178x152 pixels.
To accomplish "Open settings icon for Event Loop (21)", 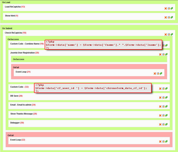I will coord(158,74).
